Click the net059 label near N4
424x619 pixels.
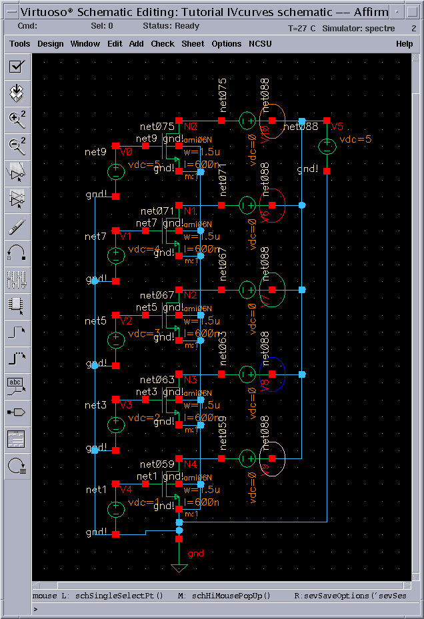(157, 464)
